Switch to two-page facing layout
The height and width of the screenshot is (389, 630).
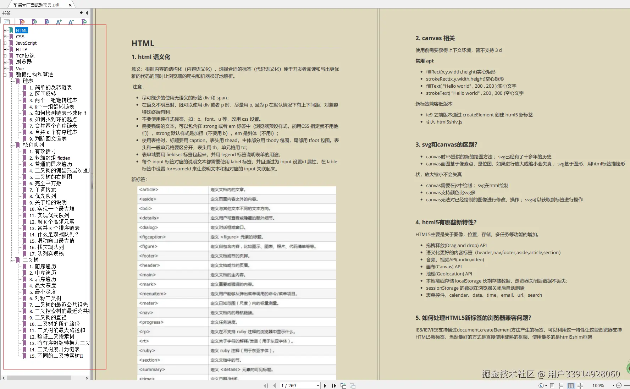[x=571, y=385]
